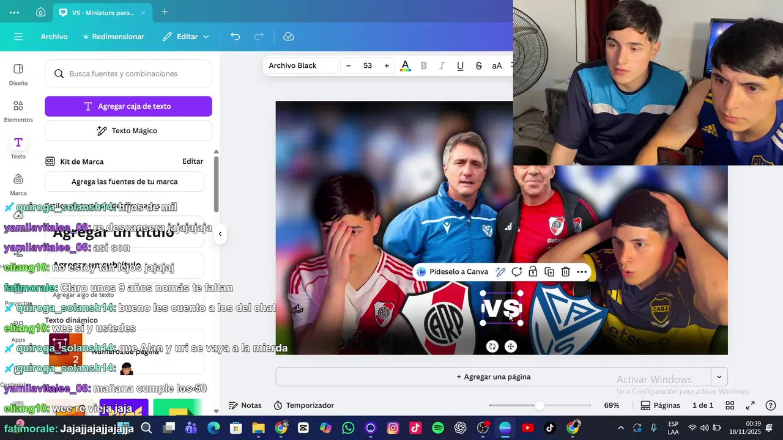The width and height of the screenshot is (783, 440).
Task: Undo the last action
Action: pos(235,37)
